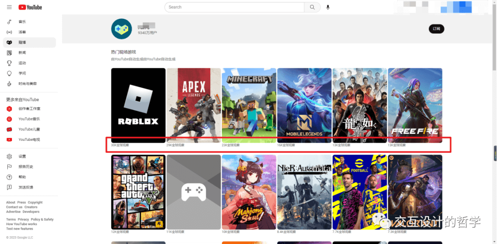The image size is (497, 244).
Task: Open 创作者工作室 creator studio
Action: (x=29, y=109)
